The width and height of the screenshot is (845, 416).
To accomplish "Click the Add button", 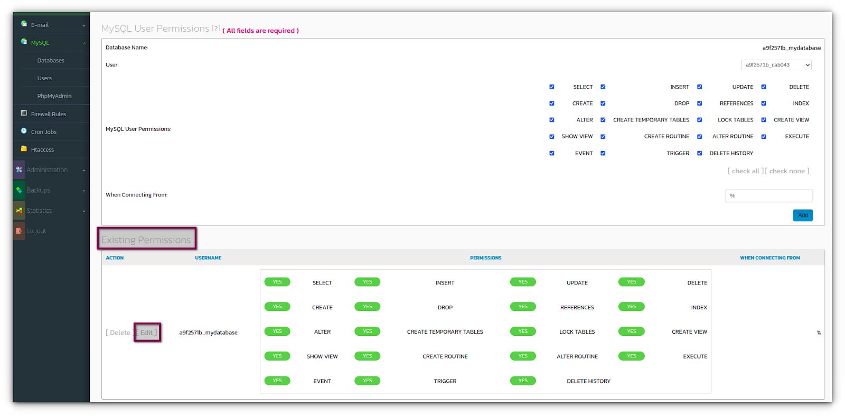I will [x=803, y=215].
